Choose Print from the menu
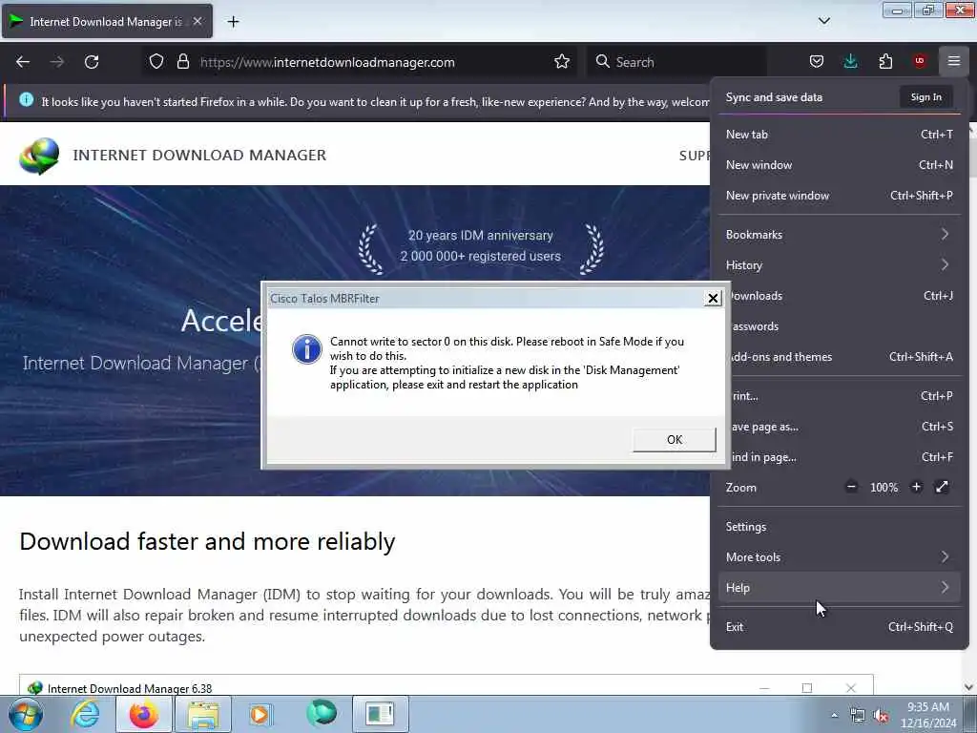The height and width of the screenshot is (733, 977). pyautogui.click(x=843, y=396)
